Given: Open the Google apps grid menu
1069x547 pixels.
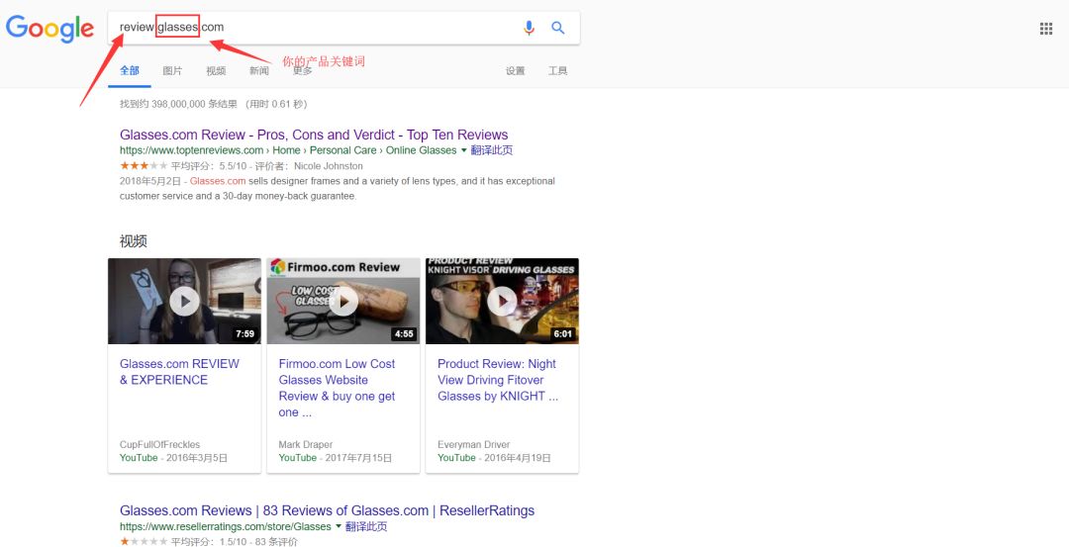Looking at the screenshot, I should click(x=1046, y=29).
